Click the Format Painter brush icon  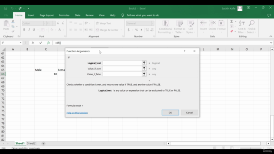pyautogui.click(x=13, y=31)
